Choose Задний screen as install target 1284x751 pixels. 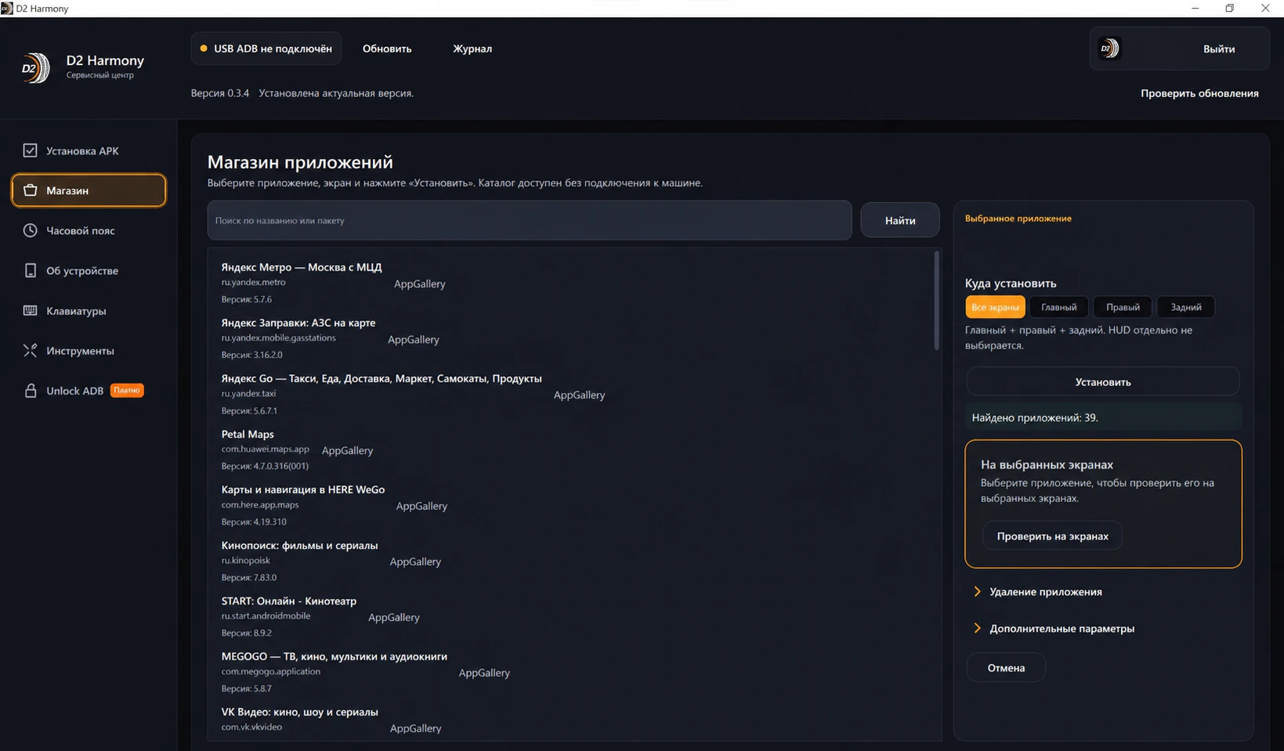click(1185, 307)
